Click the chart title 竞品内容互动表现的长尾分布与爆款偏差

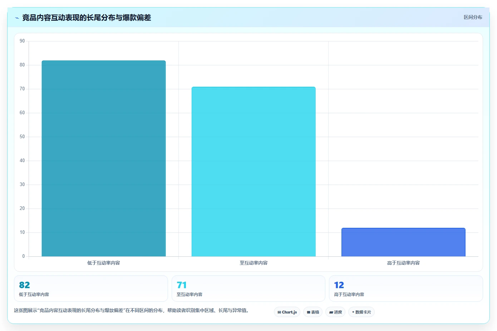87,17
